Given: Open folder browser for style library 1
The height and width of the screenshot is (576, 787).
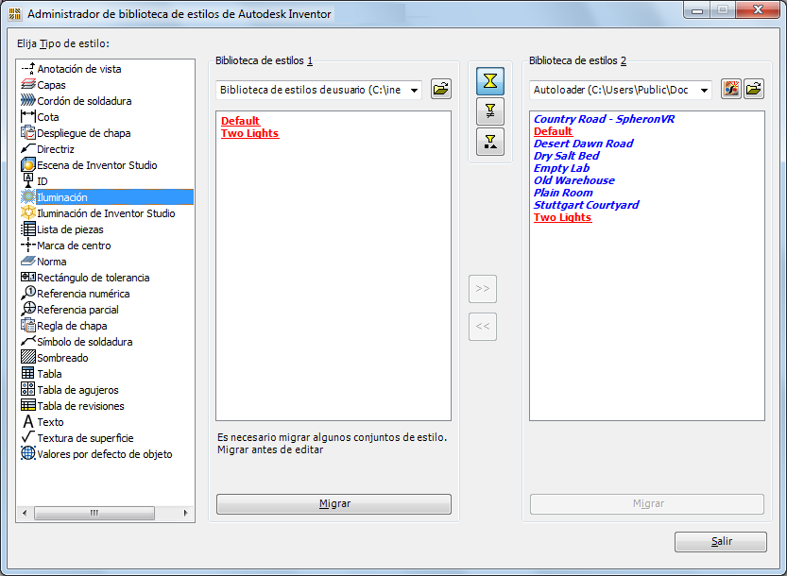Looking at the screenshot, I should [x=440, y=90].
